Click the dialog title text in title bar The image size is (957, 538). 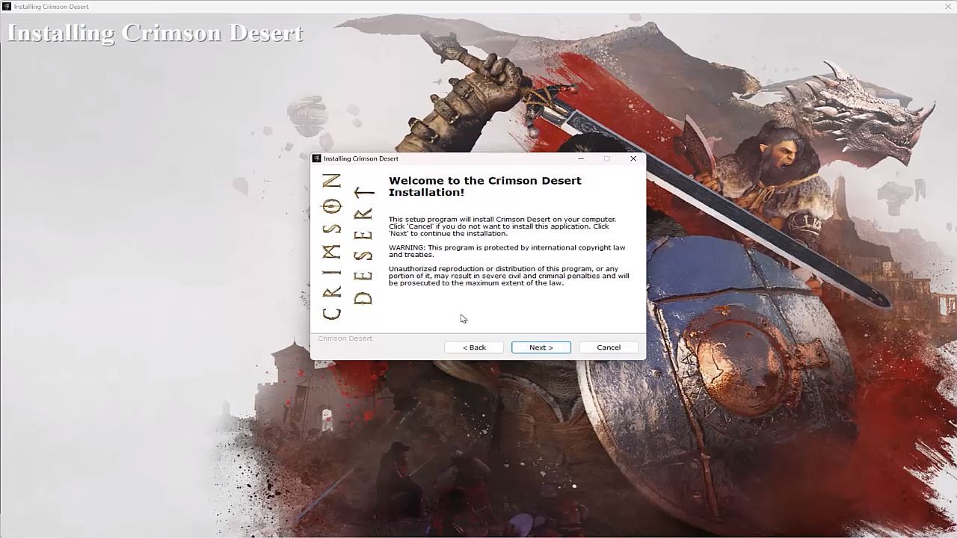point(361,158)
